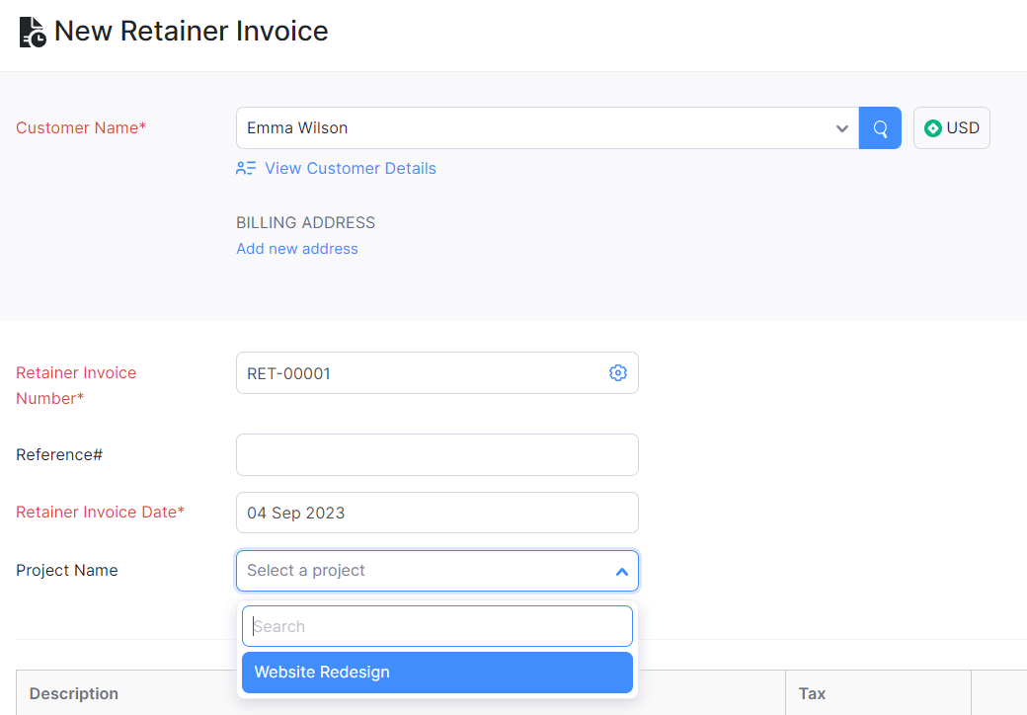The height and width of the screenshot is (715, 1027).
Task: Click the BILLING ADDRESS heading
Action: pos(305,223)
